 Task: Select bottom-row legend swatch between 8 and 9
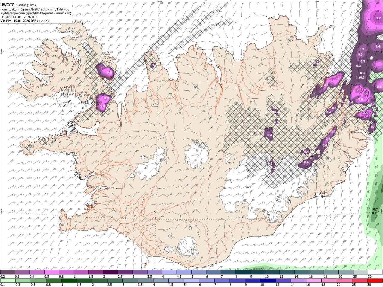pos(237,280)
